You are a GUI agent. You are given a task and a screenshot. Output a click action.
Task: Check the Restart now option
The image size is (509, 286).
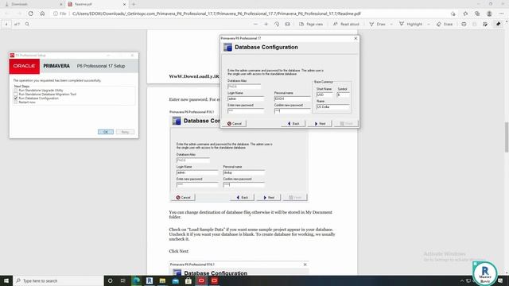coord(16,102)
